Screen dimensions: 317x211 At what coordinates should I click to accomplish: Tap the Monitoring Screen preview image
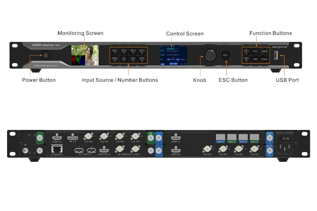click(x=85, y=55)
